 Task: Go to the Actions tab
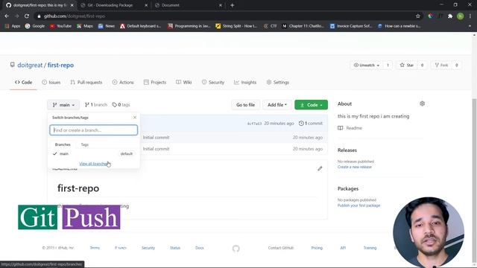(123, 83)
